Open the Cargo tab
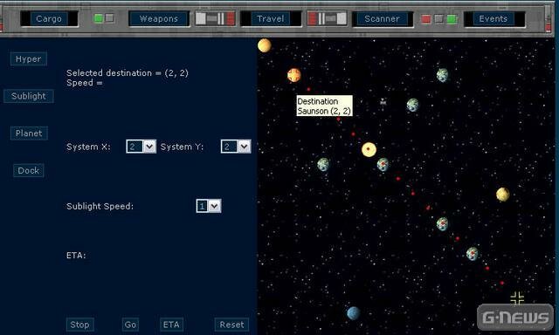559x335 pixels. coord(49,19)
